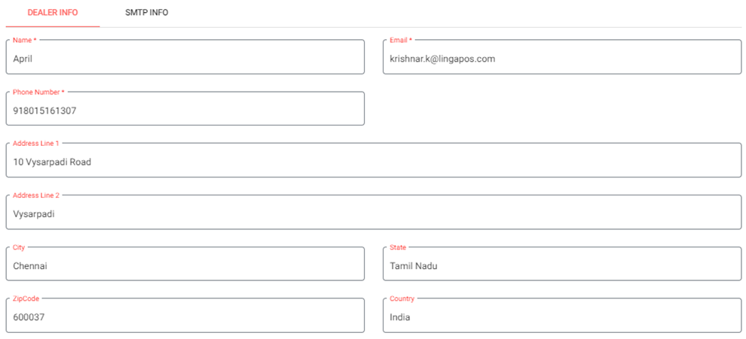746x339 pixels.
Task: Click the 'City' floating label
Action: tap(19, 247)
